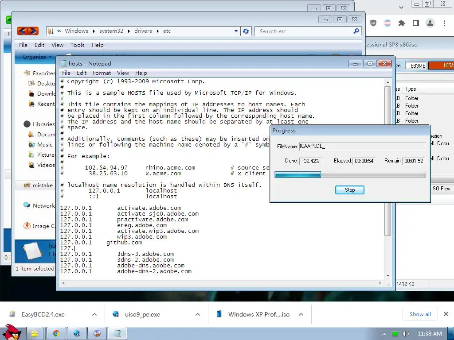Open Notepad taskbar icon
454x340 pixels.
tap(117, 334)
